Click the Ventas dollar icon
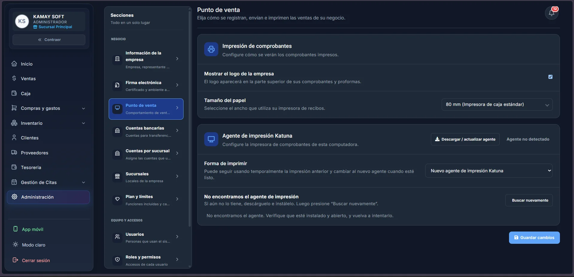 (x=14, y=78)
